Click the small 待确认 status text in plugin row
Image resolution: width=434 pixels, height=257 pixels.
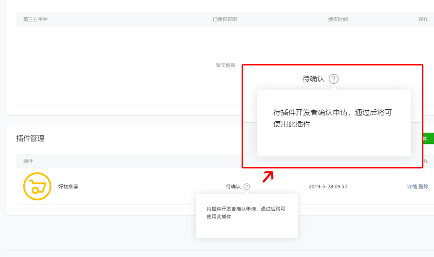pyautogui.click(x=233, y=187)
